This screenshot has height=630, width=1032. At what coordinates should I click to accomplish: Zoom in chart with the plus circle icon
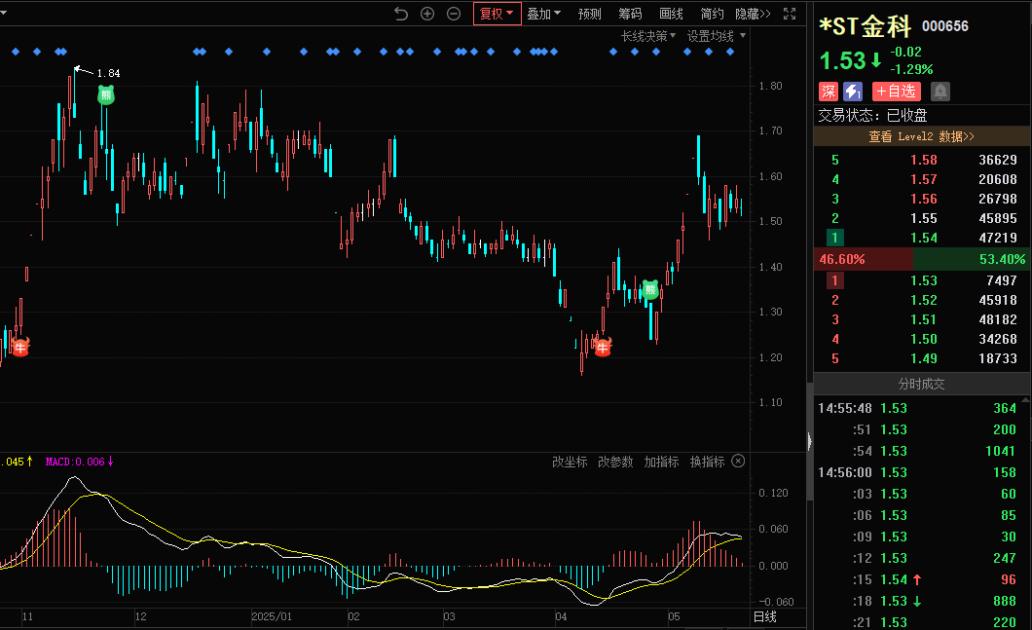tap(427, 14)
